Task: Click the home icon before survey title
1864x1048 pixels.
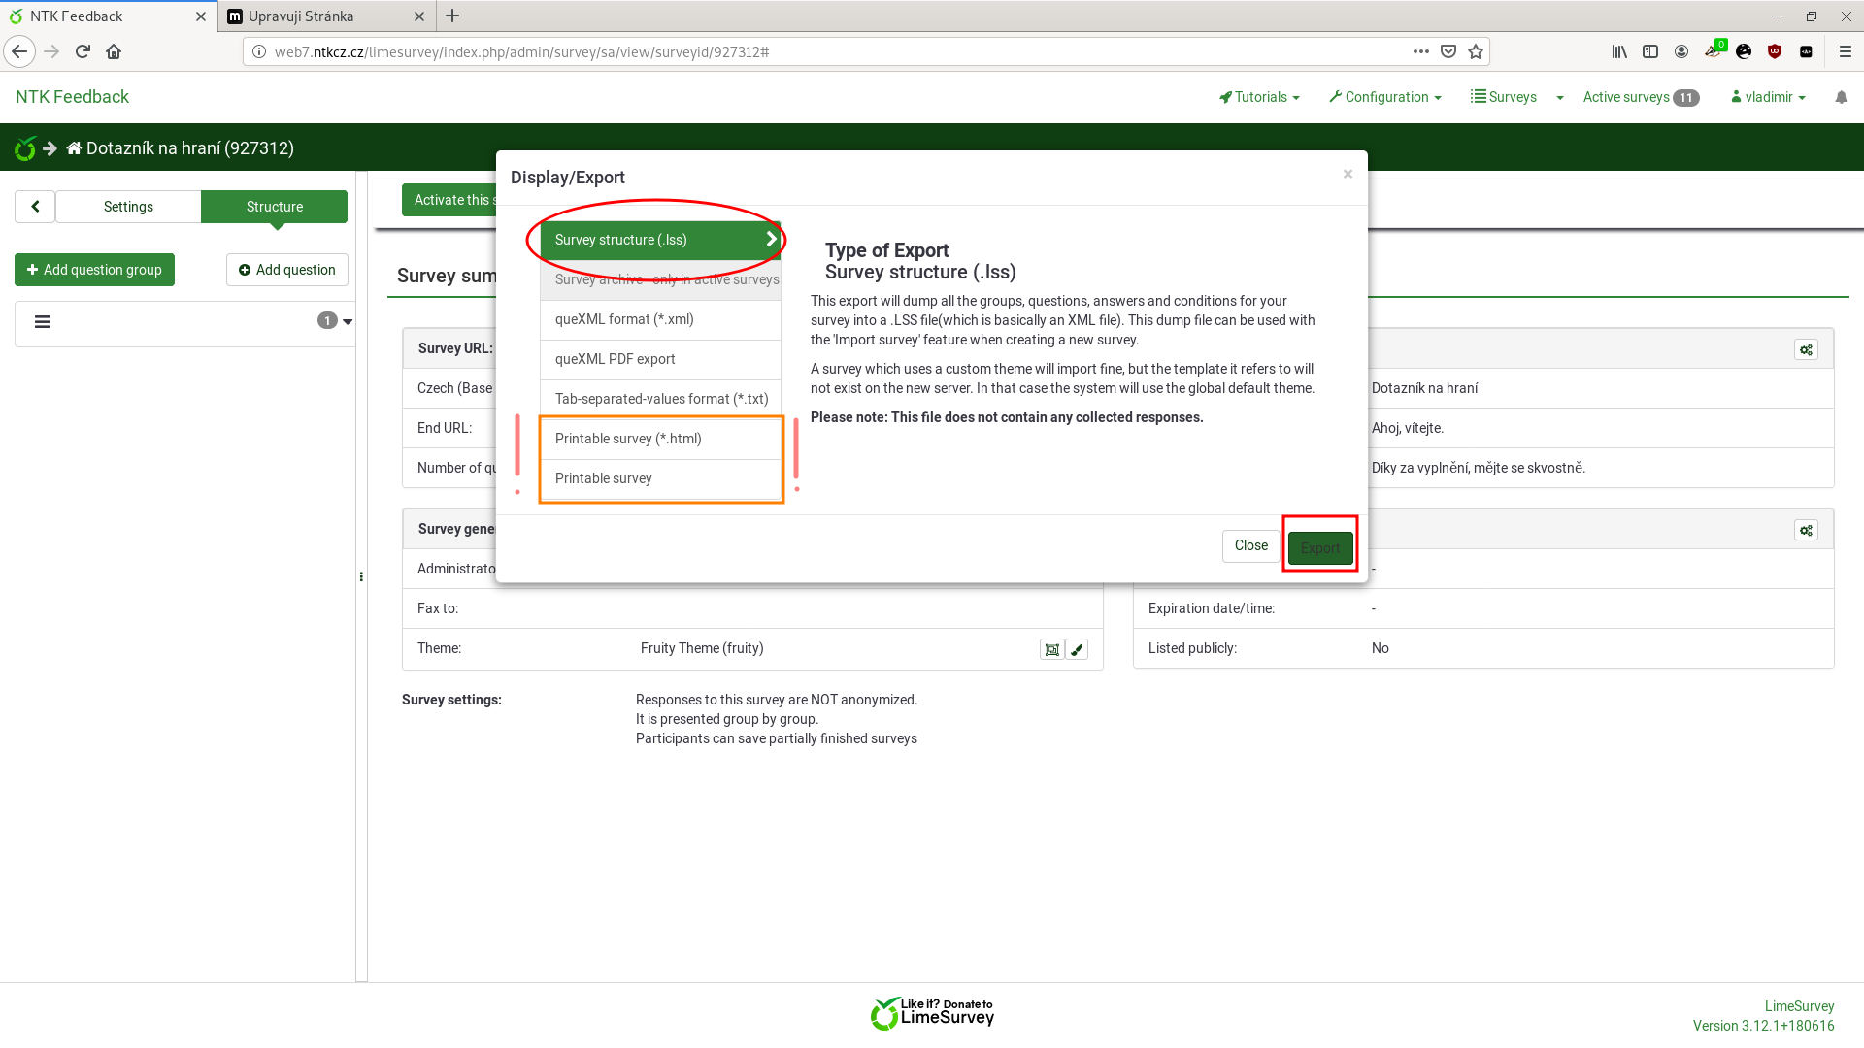Action: pyautogui.click(x=74, y=148)
